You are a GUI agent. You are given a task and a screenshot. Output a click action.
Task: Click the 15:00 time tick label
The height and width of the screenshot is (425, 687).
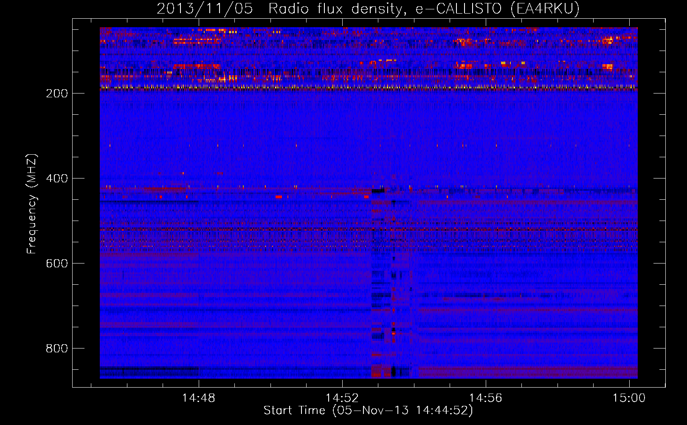629,398
